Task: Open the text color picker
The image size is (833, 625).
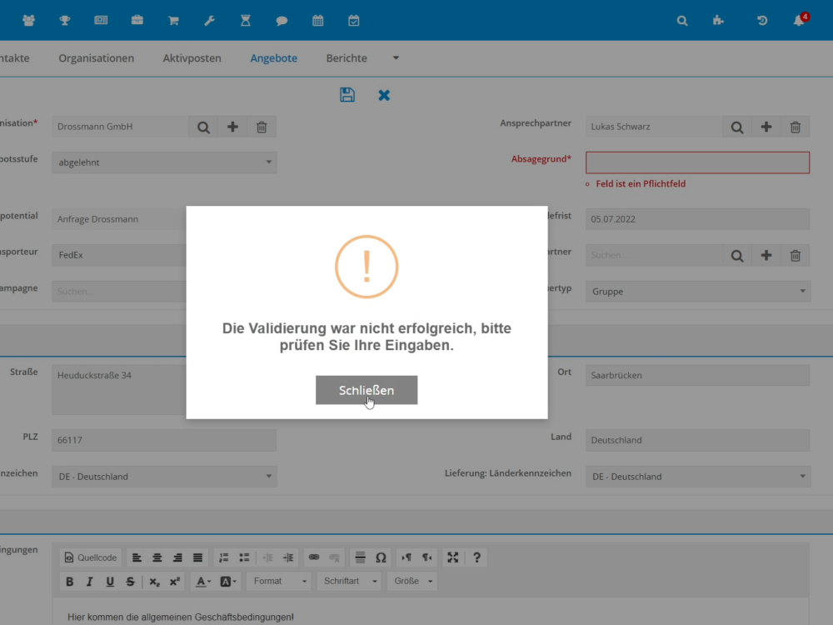Action: coord(203,582)
